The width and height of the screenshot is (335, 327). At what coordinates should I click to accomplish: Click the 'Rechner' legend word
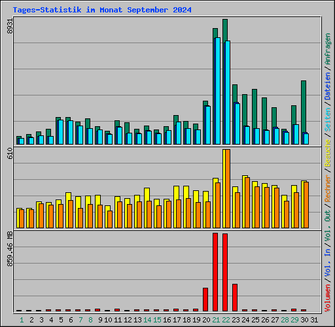click(x=328, y=188)
